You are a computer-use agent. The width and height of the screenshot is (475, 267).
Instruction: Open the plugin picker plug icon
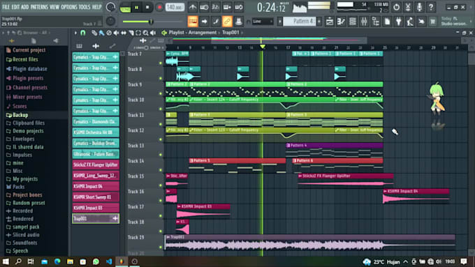[399, 22]
